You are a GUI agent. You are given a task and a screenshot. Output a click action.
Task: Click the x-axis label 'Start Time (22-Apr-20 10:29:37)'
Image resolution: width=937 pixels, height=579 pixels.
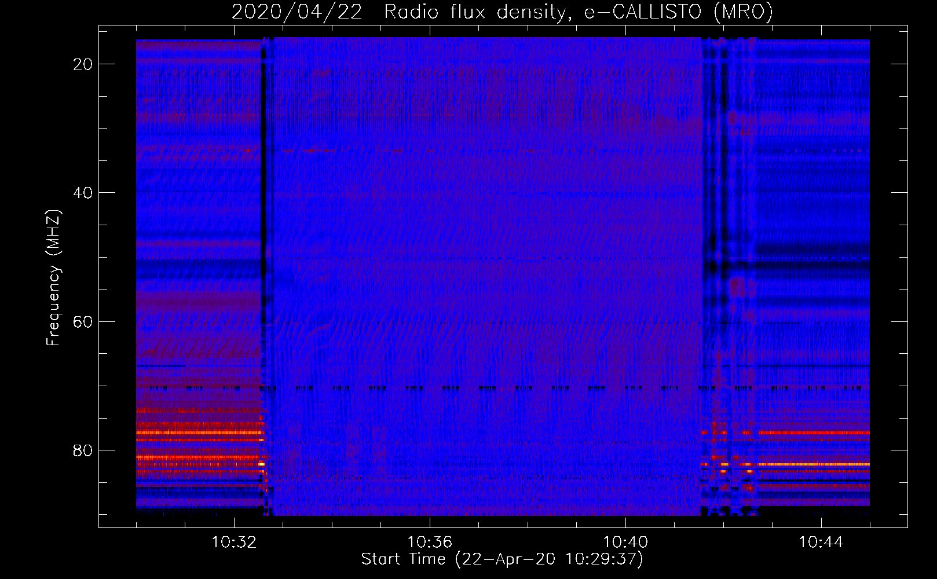coord(502,559)
